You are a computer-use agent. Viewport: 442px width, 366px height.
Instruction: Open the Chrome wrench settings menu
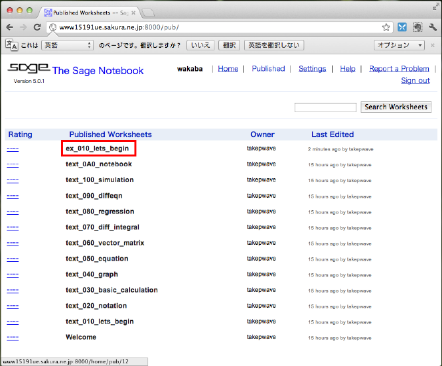433,27
